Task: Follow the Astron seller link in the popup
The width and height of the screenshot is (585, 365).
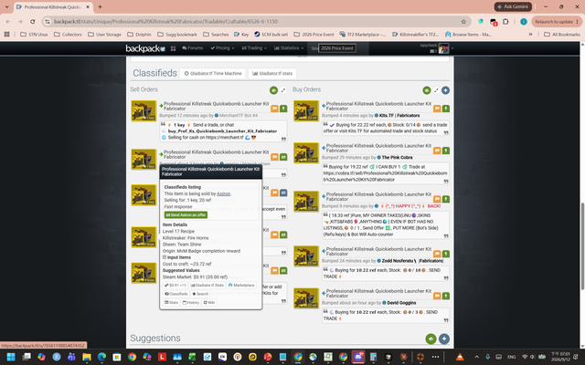Action: [223, 193]
